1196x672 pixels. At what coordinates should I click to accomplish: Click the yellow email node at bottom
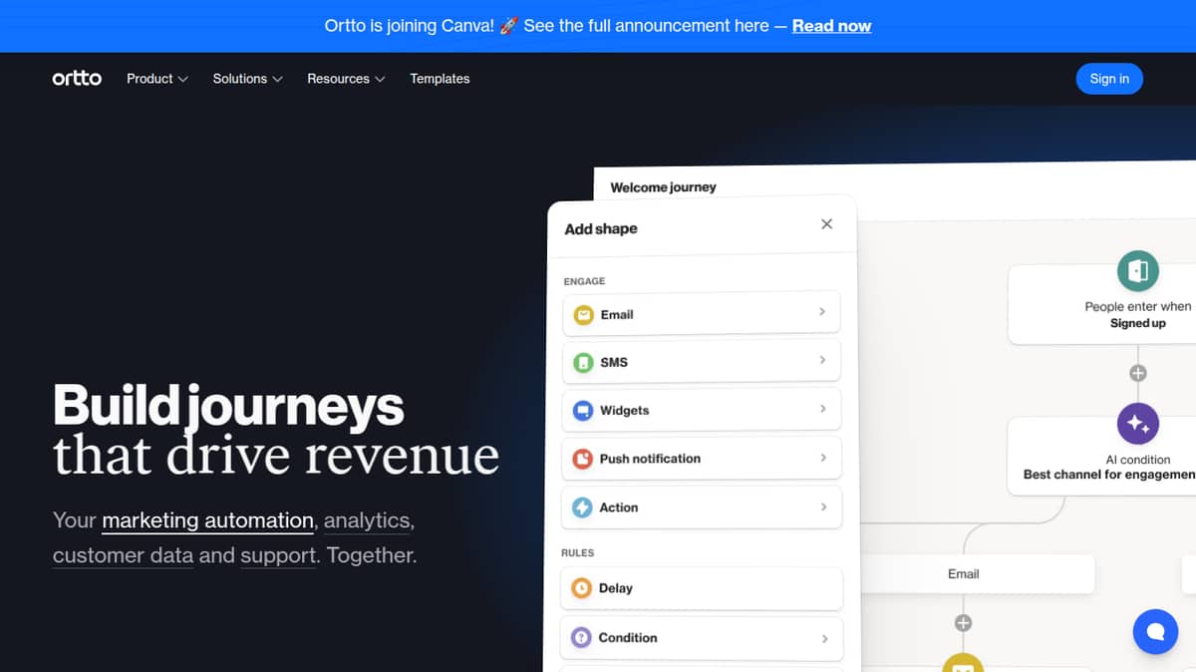click(963, 663)
